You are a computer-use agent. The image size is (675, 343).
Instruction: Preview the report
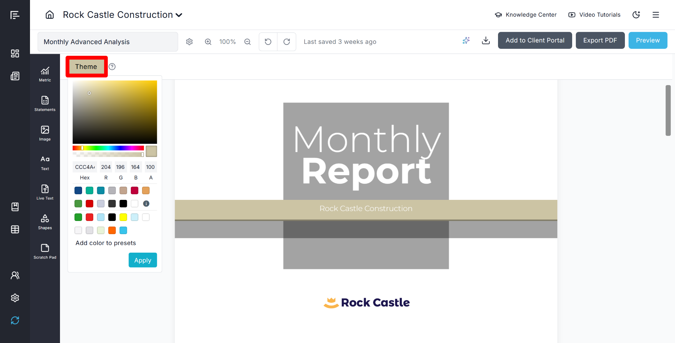coord(648,41)
